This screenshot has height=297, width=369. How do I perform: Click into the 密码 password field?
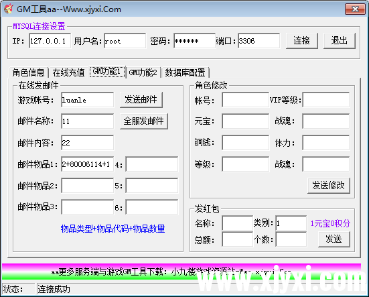[x=194, y=41]
